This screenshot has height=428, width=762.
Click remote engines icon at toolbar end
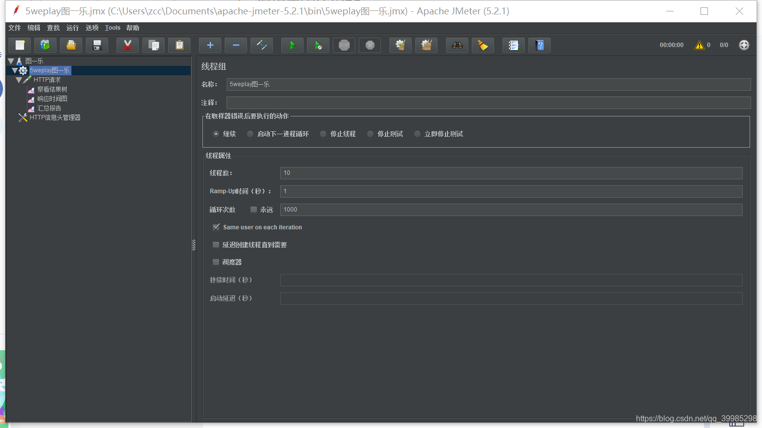(x=744, y=45)
